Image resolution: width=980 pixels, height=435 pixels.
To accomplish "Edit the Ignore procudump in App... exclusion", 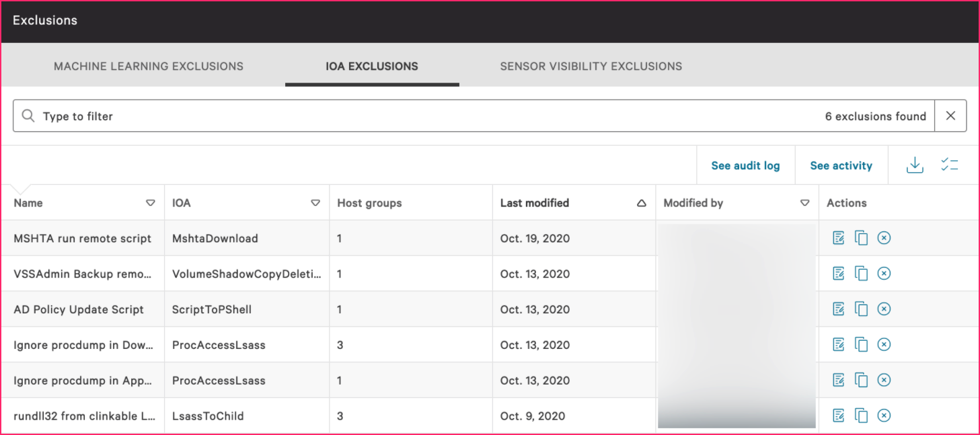I will [839, 381].
